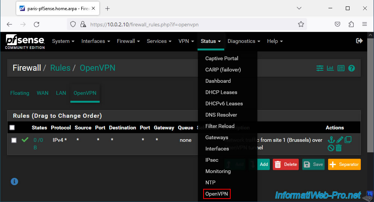Screen dimensions: 374x202
Task: Open Monitoring status
Action: coord(218,171)
